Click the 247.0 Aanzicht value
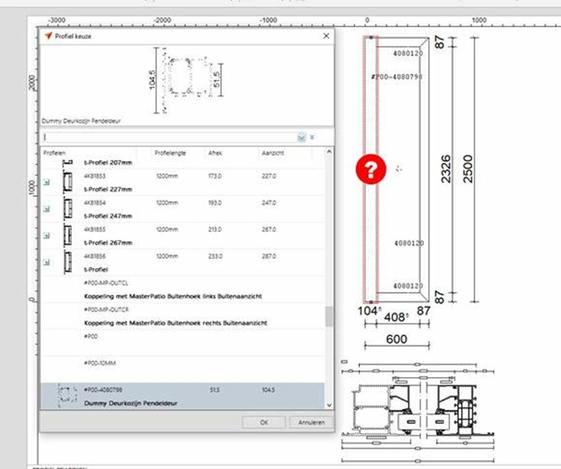Image resolution: width=561 pixels, height=469 pixels. point(268,203)
